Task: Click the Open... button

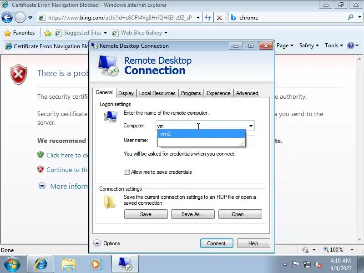Action: click(240, 214)
